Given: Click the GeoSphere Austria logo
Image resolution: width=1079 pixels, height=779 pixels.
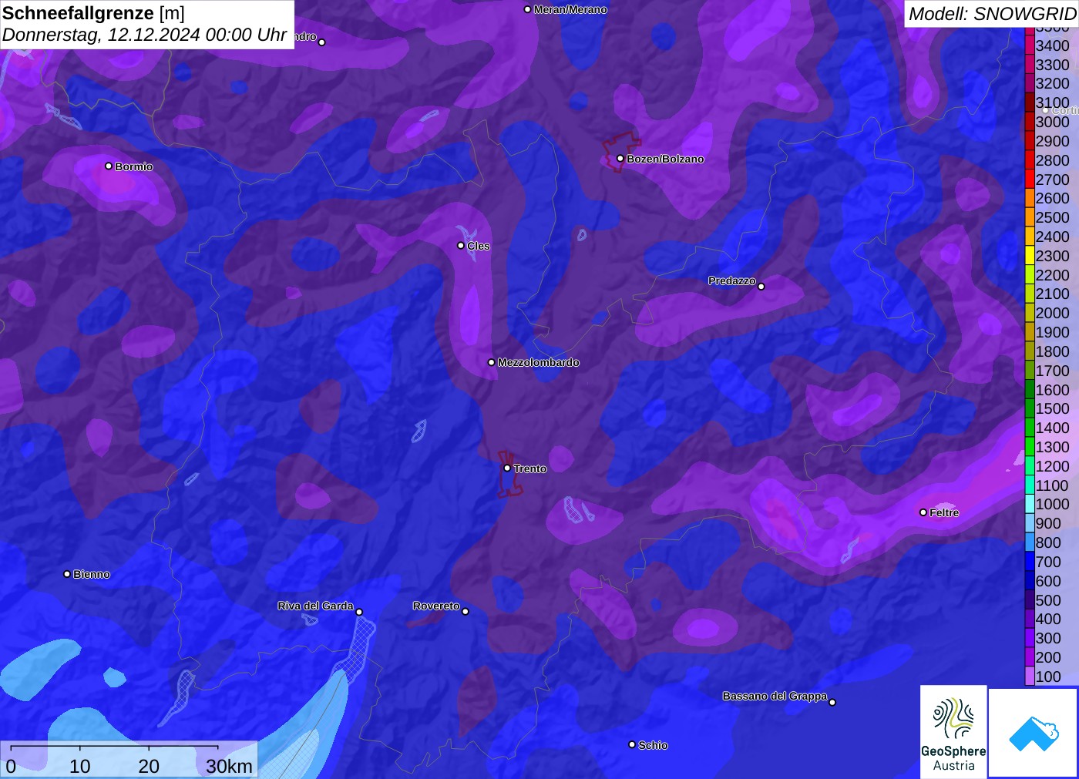Looking at the screenshot, I should (953, 731).
